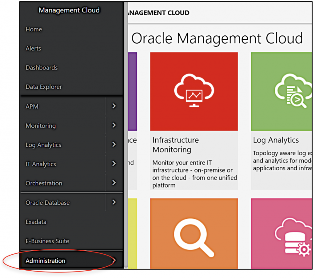Select Exadata in the sidebar menu

36,222
